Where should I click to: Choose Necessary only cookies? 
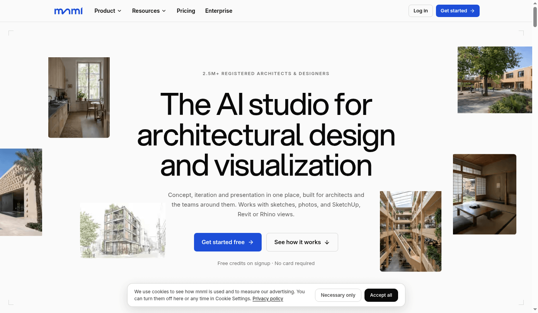point(338,295)
